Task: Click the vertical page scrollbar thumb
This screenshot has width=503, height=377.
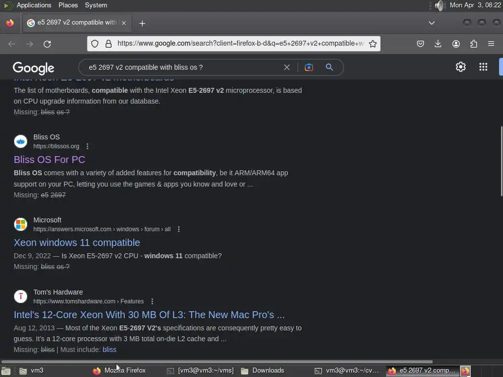Action: click(502, 161)
